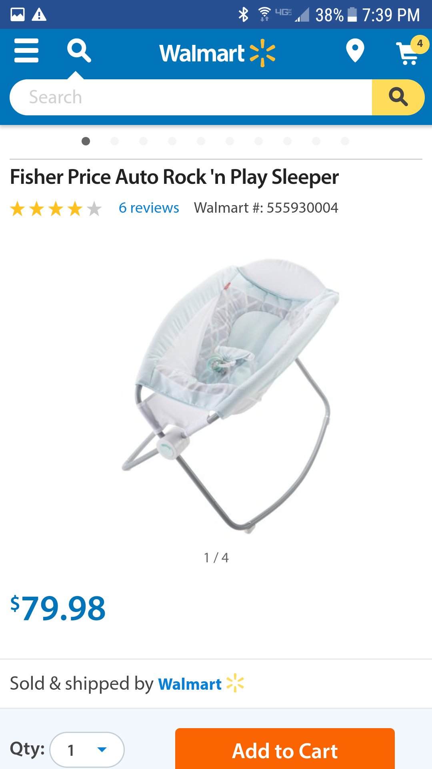The height and width of the screenshot is (769, 432).
Task: Select the second carousel page dot
Action: [x=115, y=141]
